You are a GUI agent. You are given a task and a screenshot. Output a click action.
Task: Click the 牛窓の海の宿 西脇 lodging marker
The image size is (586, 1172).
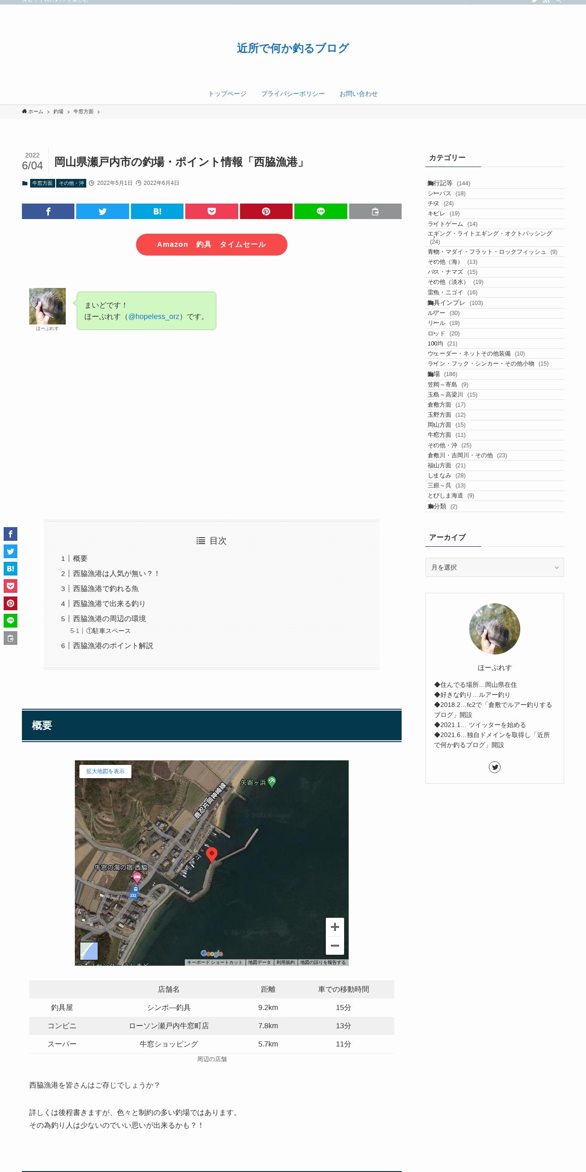click(137, 877)
